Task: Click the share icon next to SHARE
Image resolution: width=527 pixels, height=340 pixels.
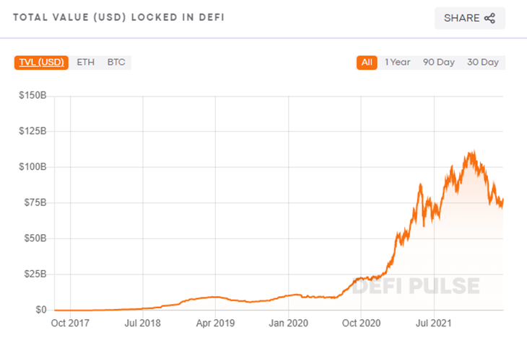Action: [x=489, y=18]
